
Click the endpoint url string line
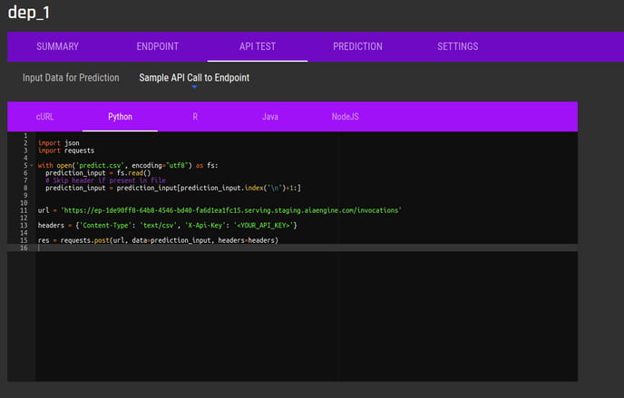coord(219,210)
